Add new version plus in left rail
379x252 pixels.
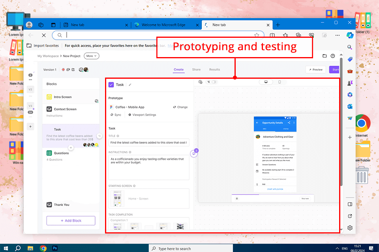(x=30, y=126)
